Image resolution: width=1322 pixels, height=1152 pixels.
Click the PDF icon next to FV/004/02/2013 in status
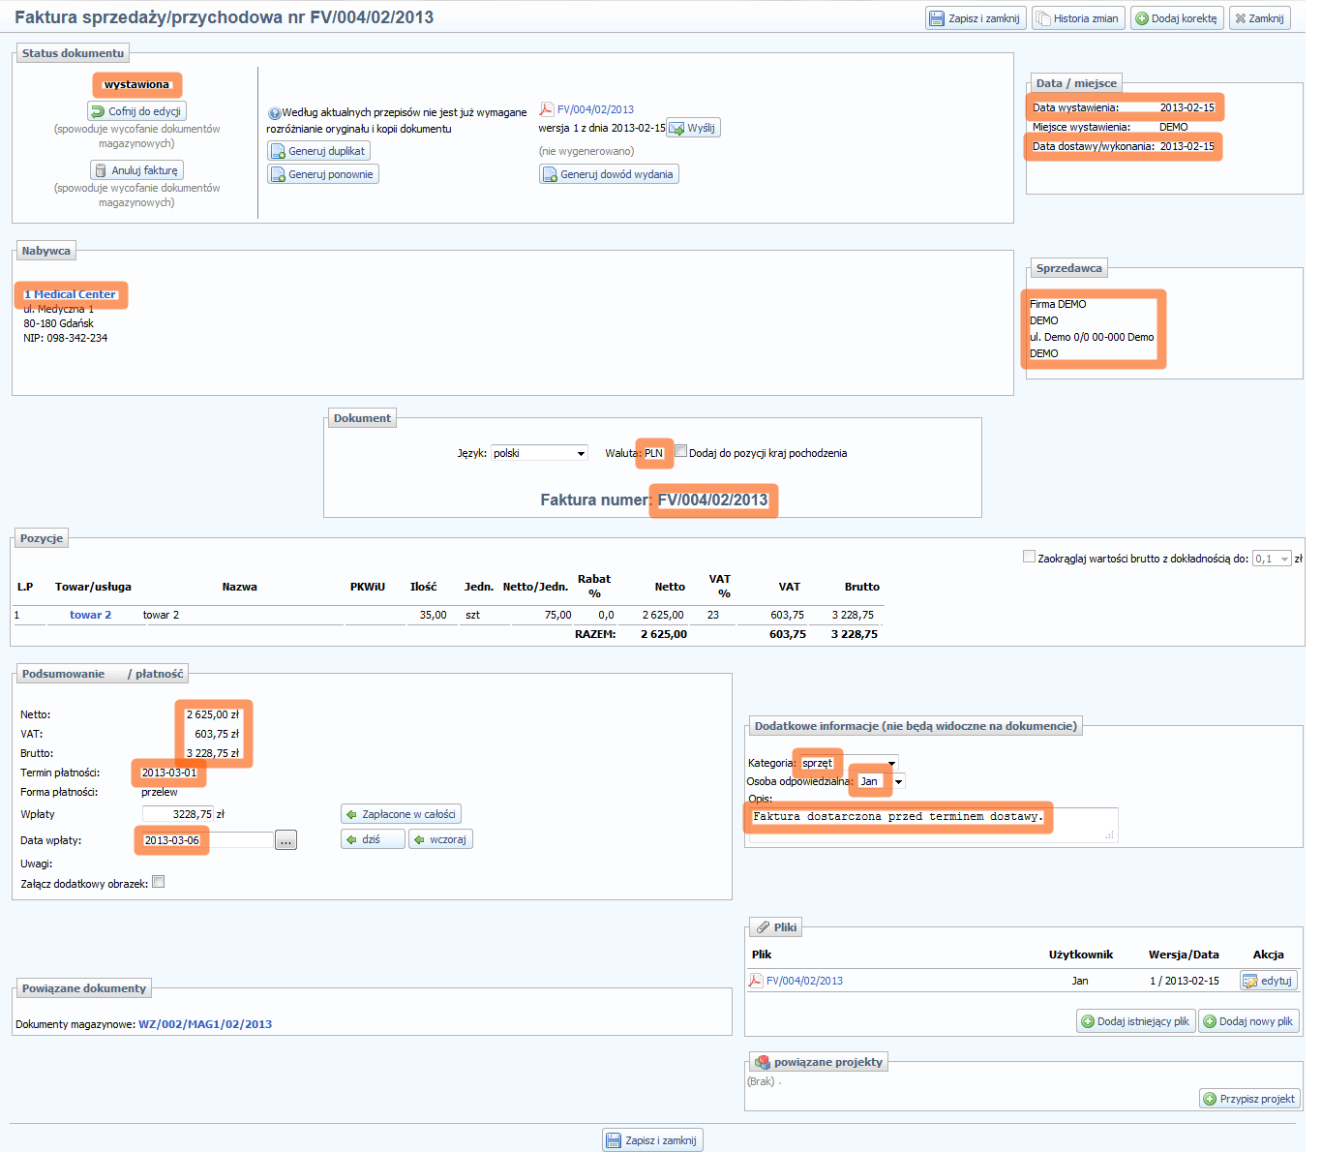[x=546, y=109]
